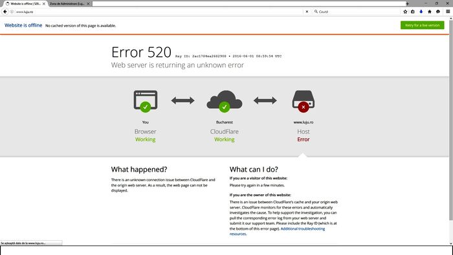The height and width of the screenshot is (255, 453).
Task: Click the 'You' label under browser icon
Action: 146,122
